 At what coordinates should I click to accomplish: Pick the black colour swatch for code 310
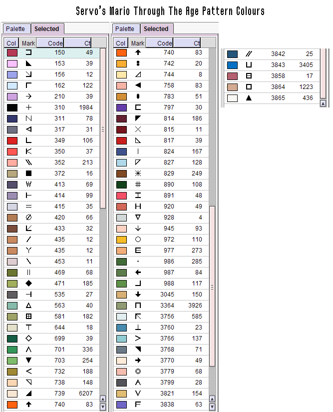point(12,107)
